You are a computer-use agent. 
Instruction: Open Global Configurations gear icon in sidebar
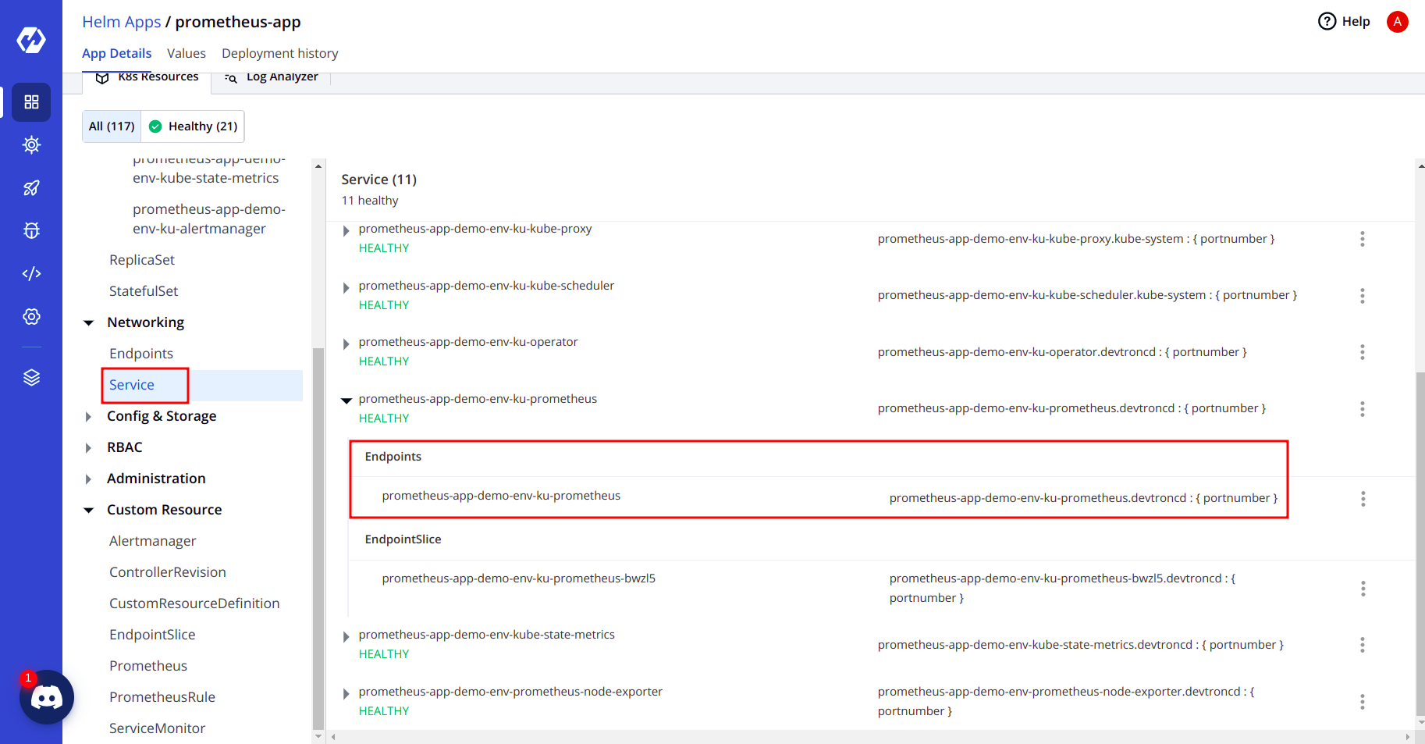pyautogui.click(x=31, y=316)
